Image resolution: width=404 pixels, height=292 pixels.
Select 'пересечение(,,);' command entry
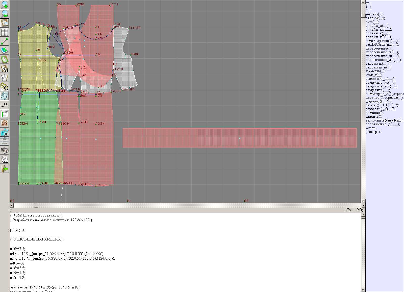(x=379, y=48)
